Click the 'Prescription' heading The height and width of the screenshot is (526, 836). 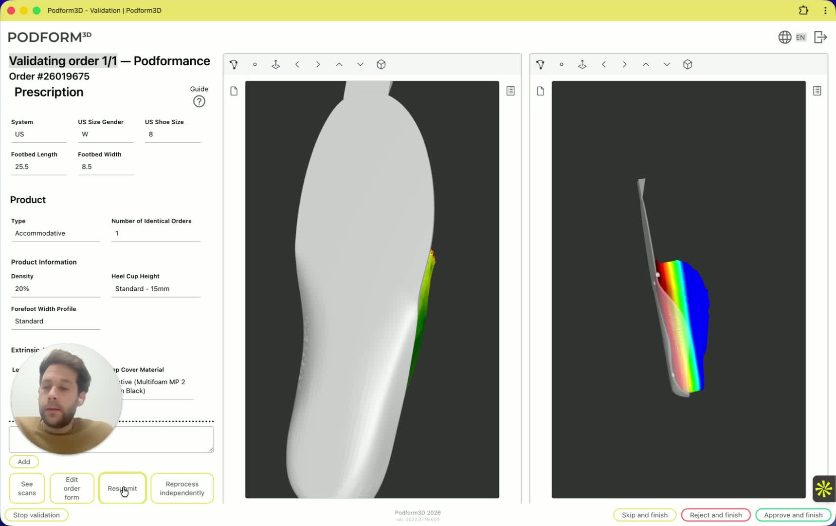49,92
